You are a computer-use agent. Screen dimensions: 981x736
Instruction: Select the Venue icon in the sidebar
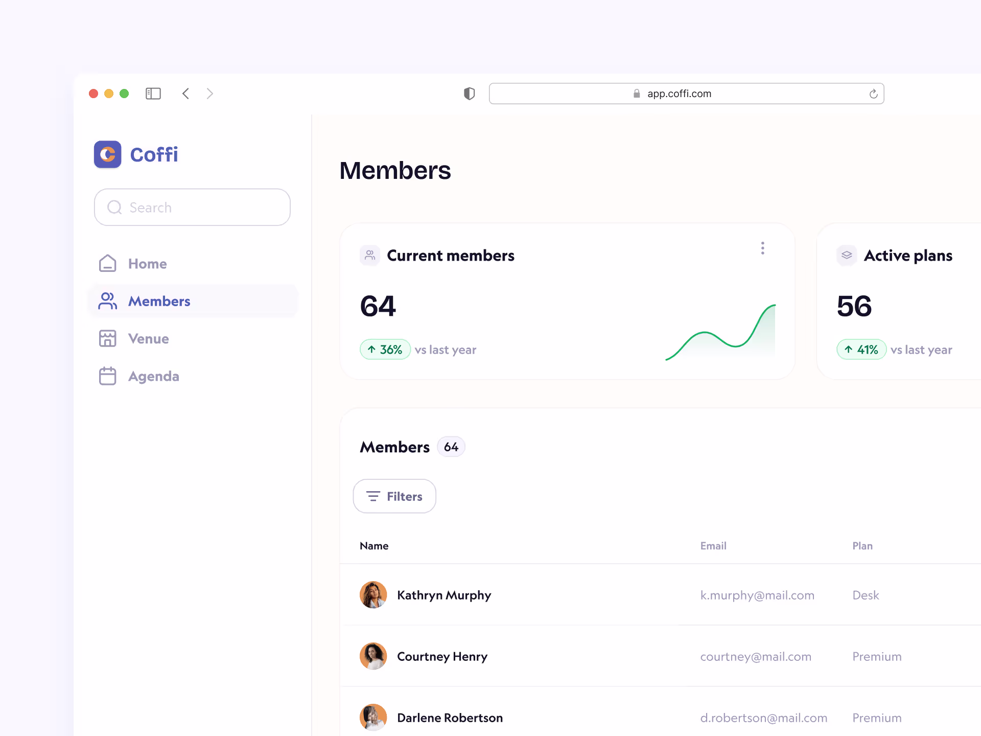108,338
